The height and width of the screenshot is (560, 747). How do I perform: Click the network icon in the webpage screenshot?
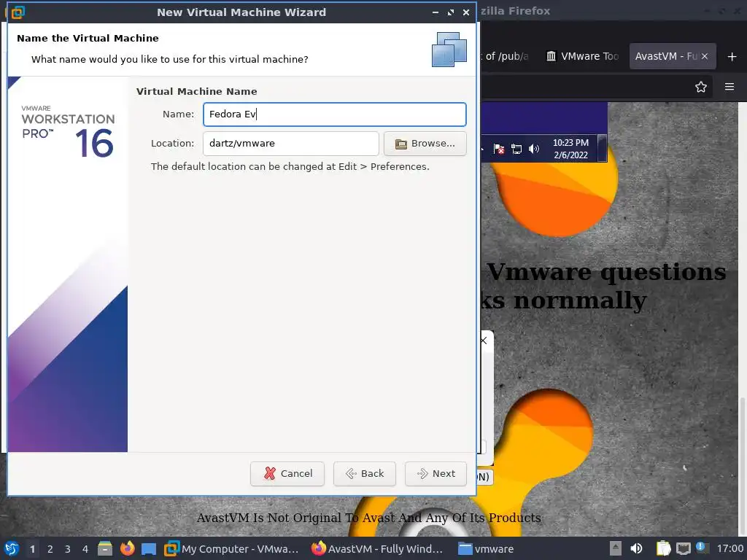516,149
